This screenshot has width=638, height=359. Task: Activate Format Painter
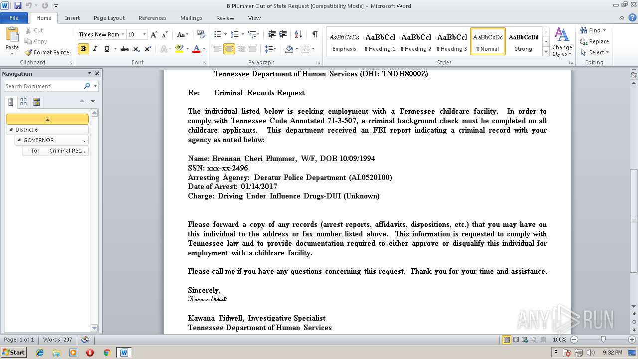(48, 52)
